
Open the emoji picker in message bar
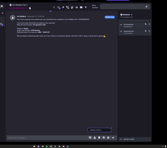click(104, 138)
